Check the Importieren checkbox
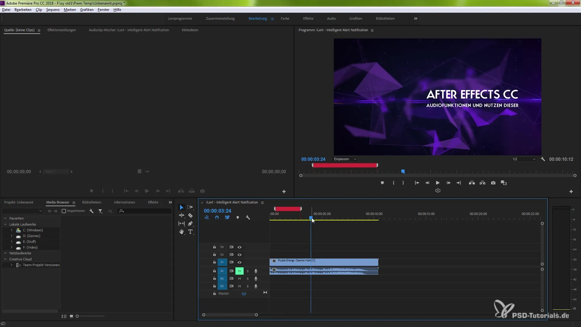581x327 pixels. coord(64,211)
